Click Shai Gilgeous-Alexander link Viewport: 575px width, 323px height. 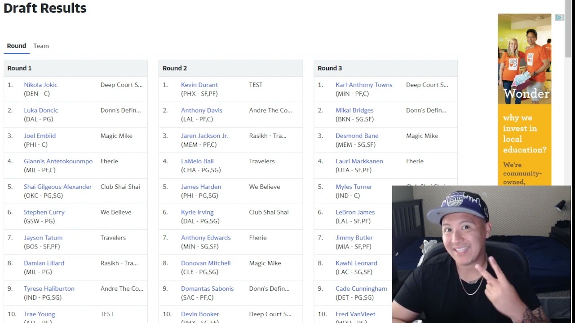pyautogui.click(x=57, y=187)
